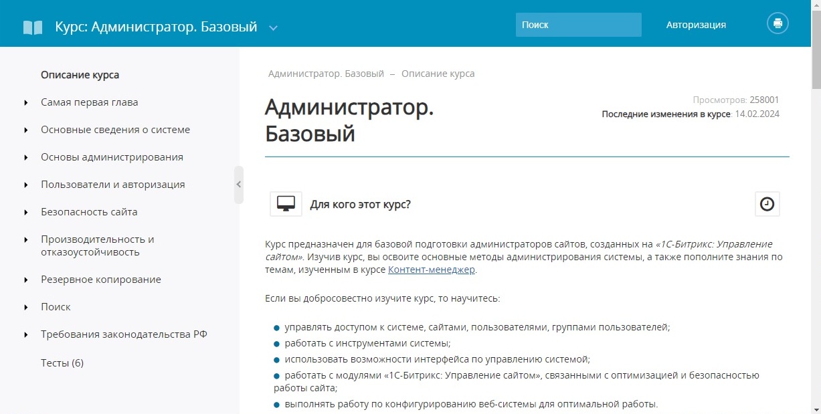The image size is (821, 414).
Task: Open 'Требования законодательства РФ' chapter
Action: 124,334
